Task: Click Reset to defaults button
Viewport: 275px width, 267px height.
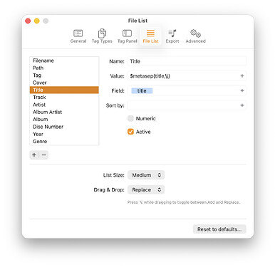Action: click(x=219, y=229)
